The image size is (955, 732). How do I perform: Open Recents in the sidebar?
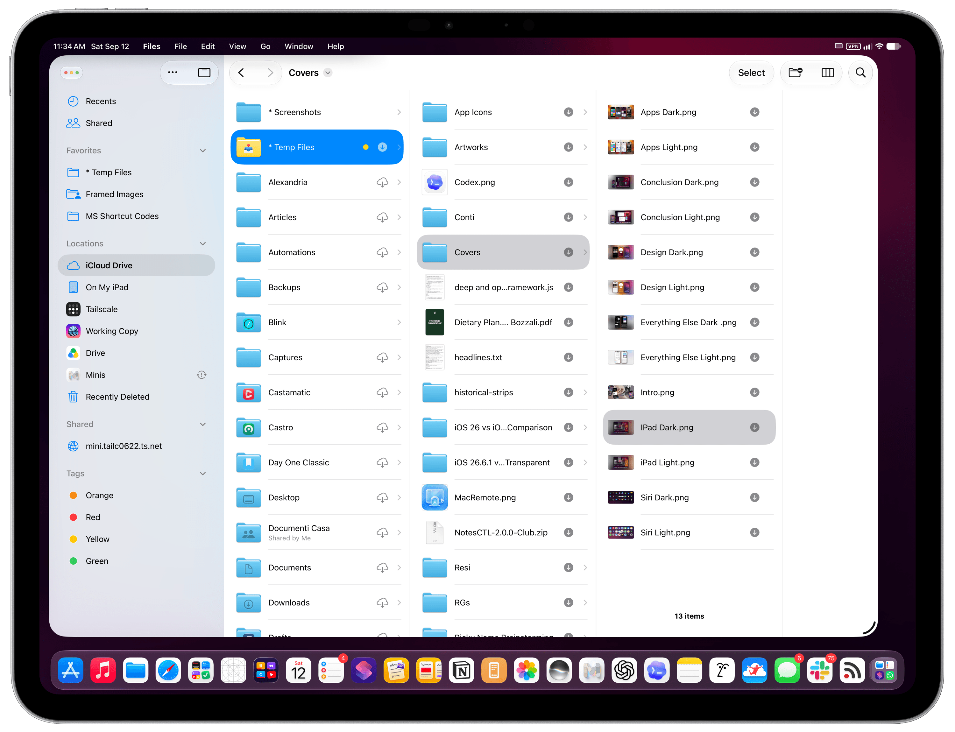[x=136, y=101]
